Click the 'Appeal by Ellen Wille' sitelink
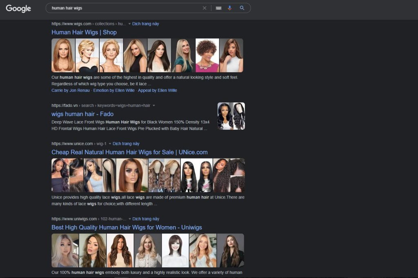Image resolution: width=418 pixels, height=278 pixels. (x=158, y=90)
